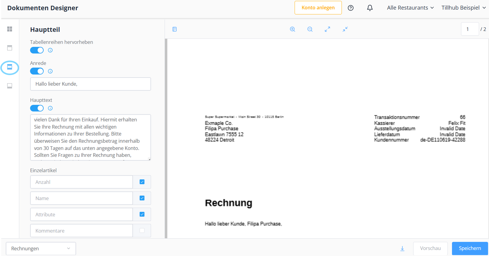The height and width of the screenshot is (256, 489).
Task: Open the Alle Restaurants dropdown
Action: coord(410,8)
